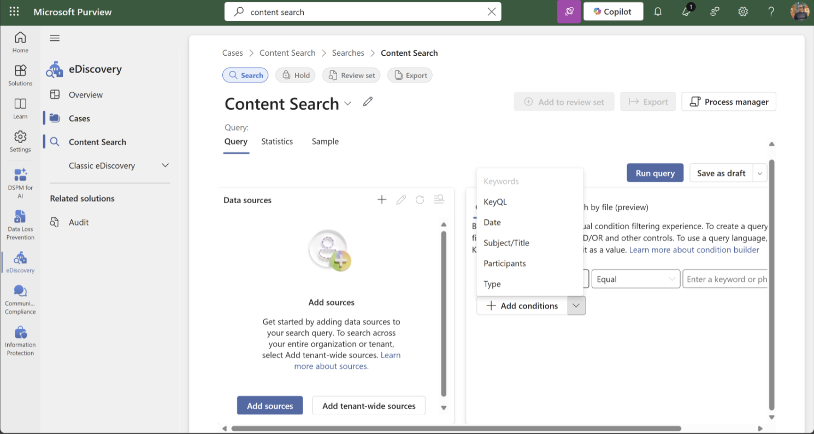Viewport: 814px width, 434px height.
Task: Open Process manager
Action: (x=729, y=102)
